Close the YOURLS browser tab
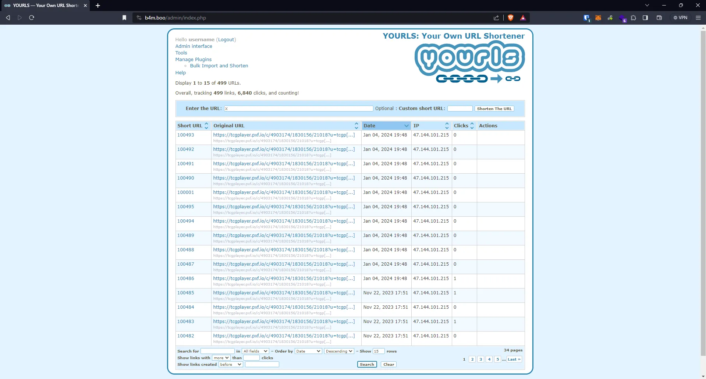706x379 pixels. (85, 6)
